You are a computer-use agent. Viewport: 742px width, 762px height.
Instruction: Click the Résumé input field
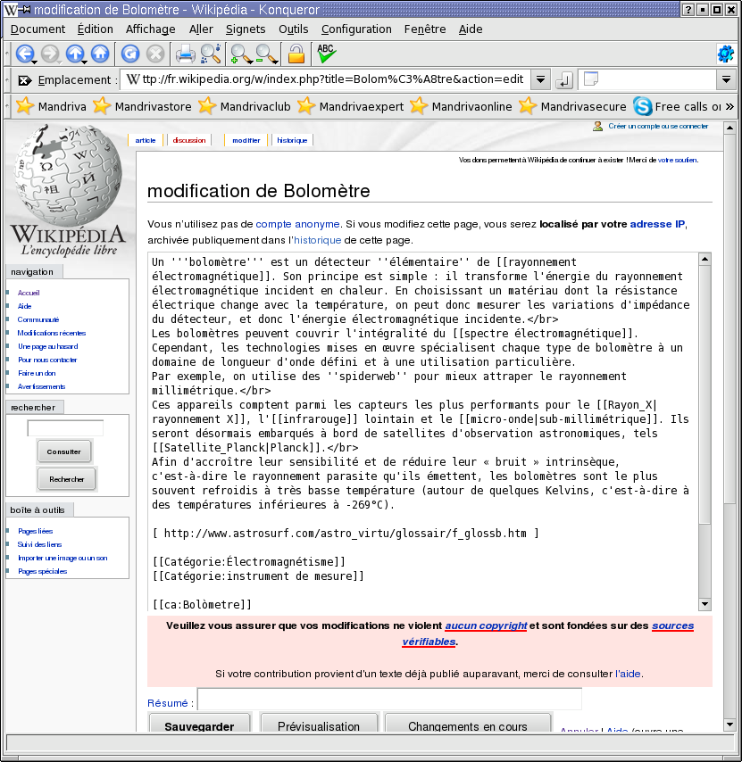click(x=389, y=699)
